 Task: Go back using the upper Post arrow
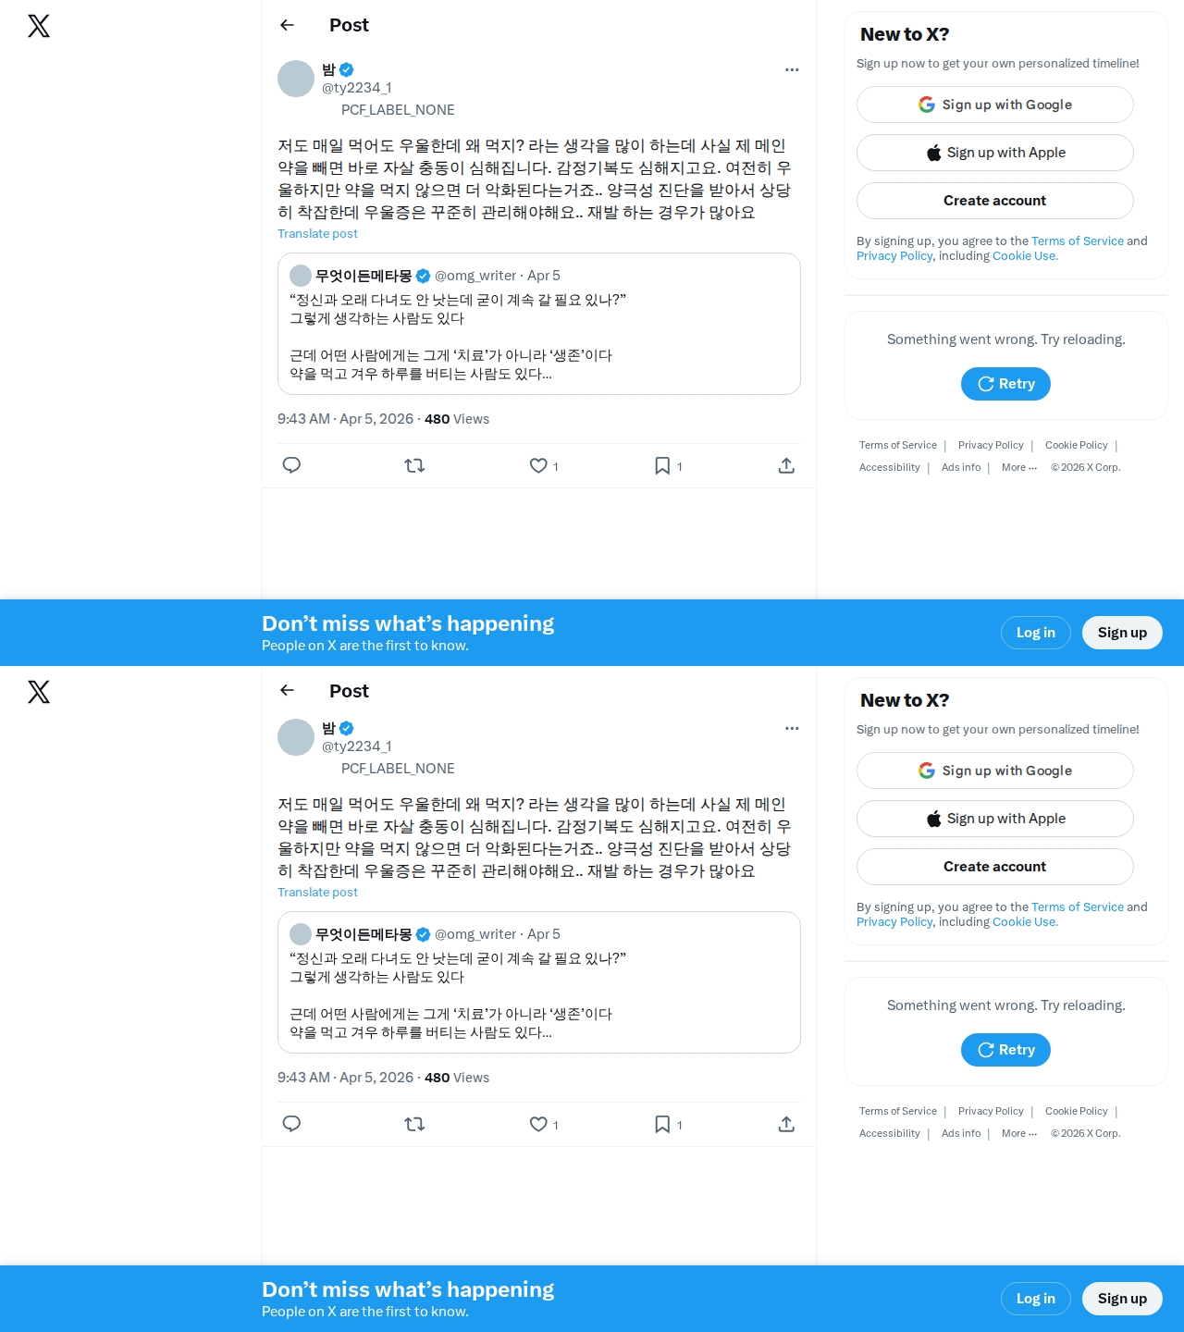click(287, 25)
